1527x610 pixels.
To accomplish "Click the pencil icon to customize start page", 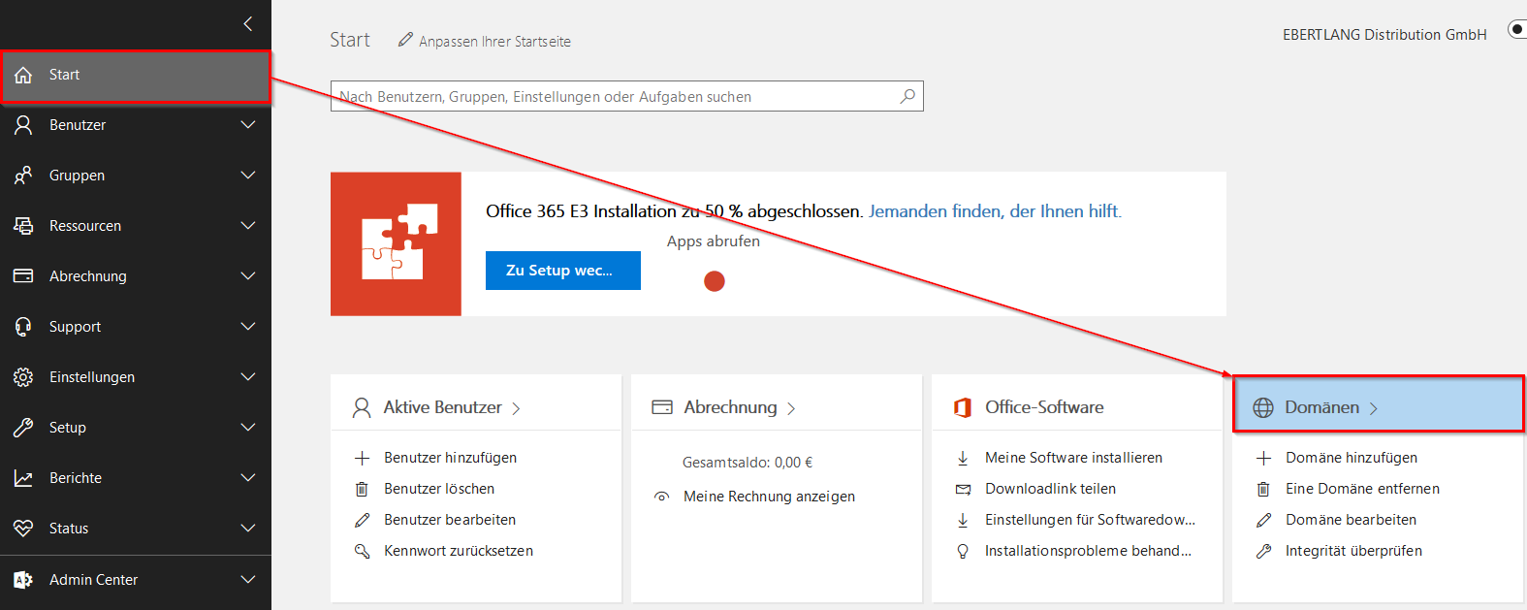I will tap(405, 40).
